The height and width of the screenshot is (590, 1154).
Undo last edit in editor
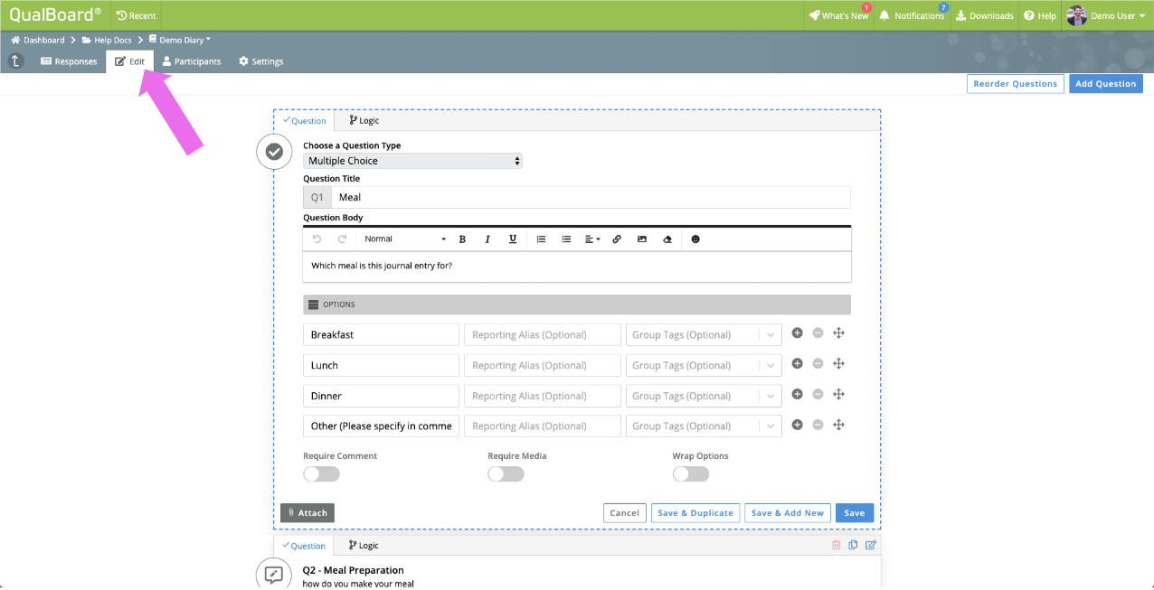[x=317, y=239]
